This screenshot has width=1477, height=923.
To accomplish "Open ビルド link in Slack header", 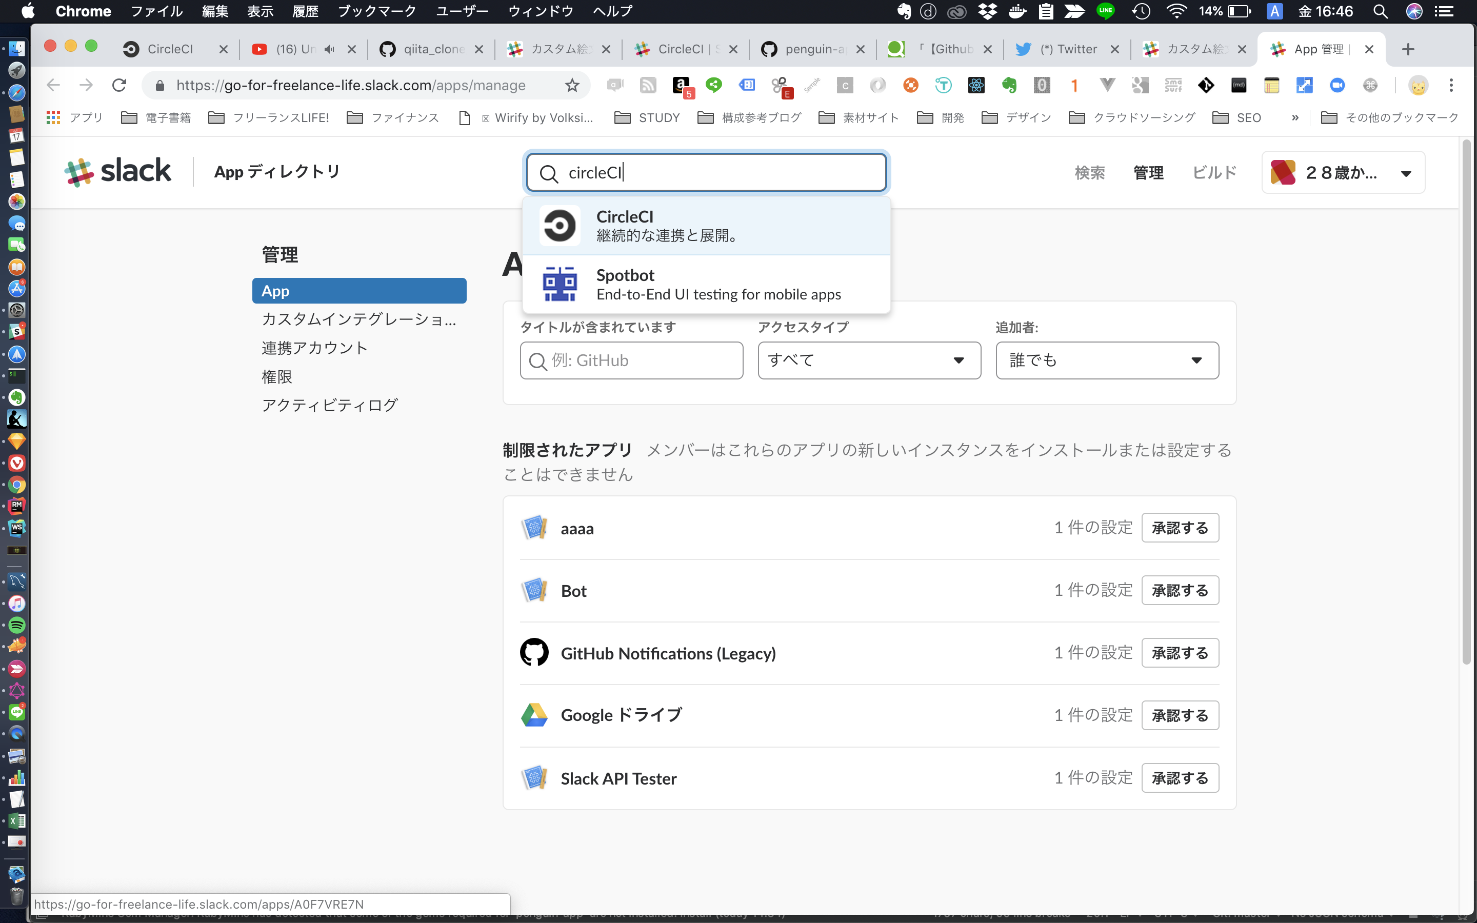I will 1214,173.
